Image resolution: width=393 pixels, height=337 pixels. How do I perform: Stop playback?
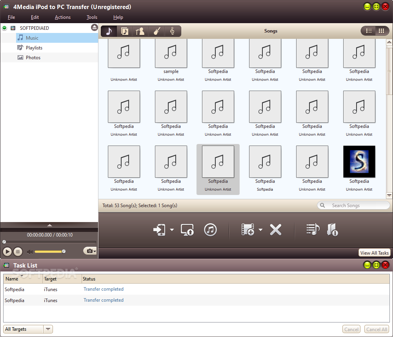pos(18,251)
